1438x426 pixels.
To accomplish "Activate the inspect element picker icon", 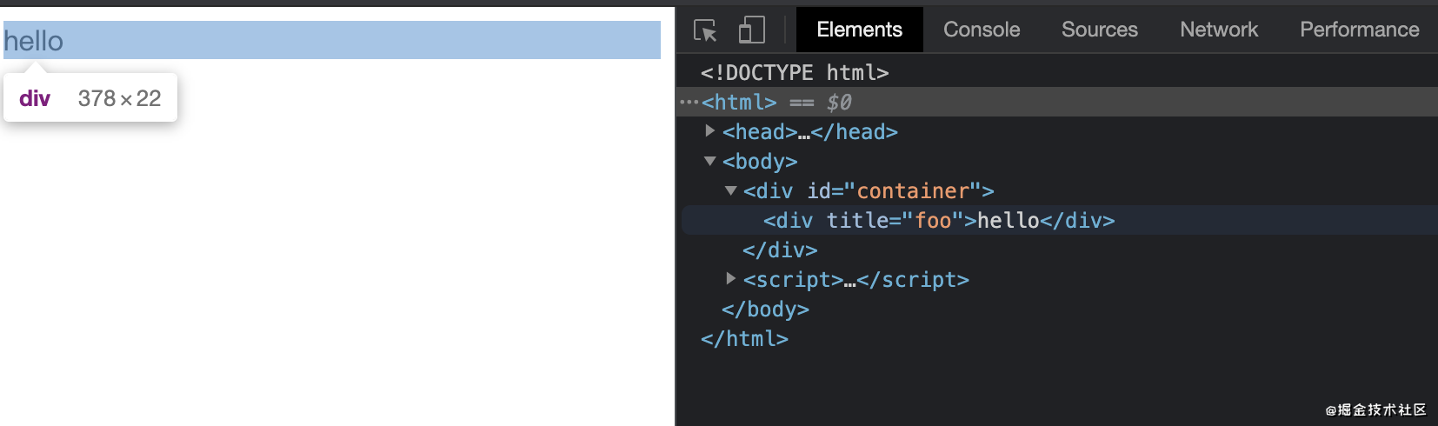I will click(706, 30).
